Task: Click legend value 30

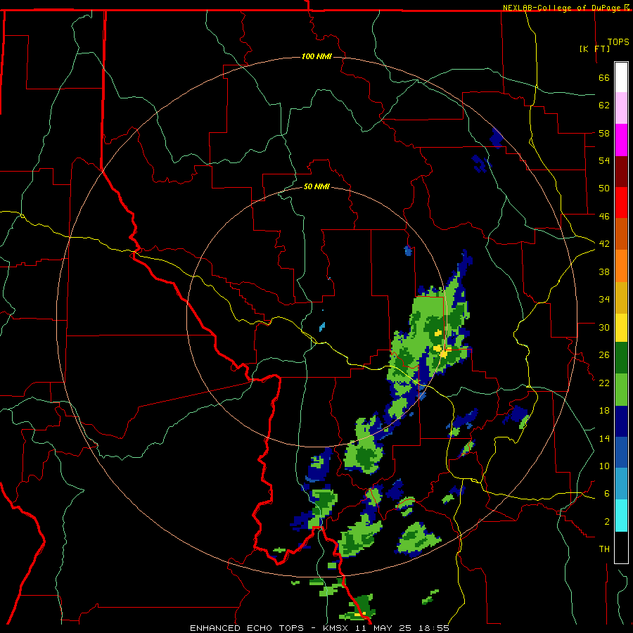Action: [x=604, y=327]
